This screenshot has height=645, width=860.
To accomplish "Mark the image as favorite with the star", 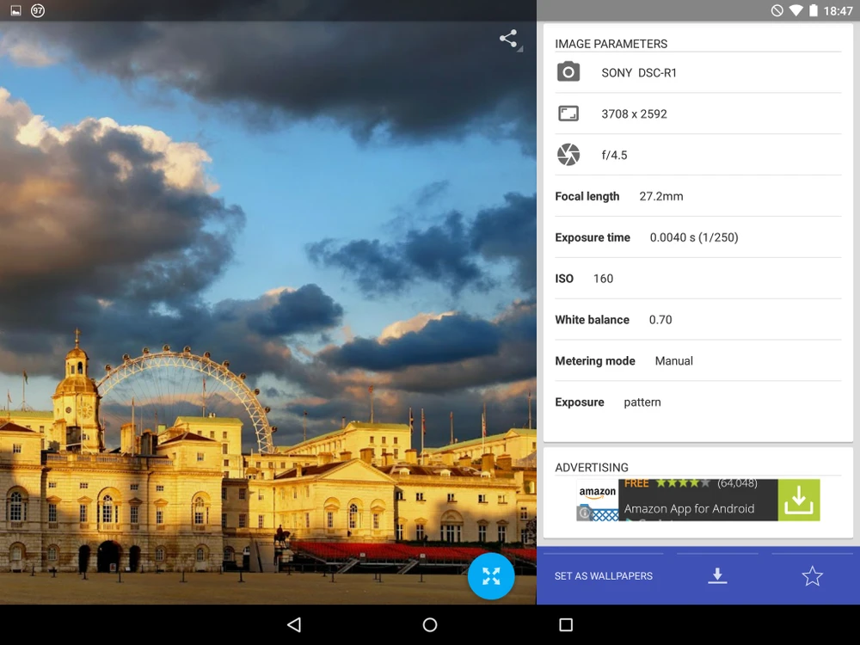I will 812,576.
